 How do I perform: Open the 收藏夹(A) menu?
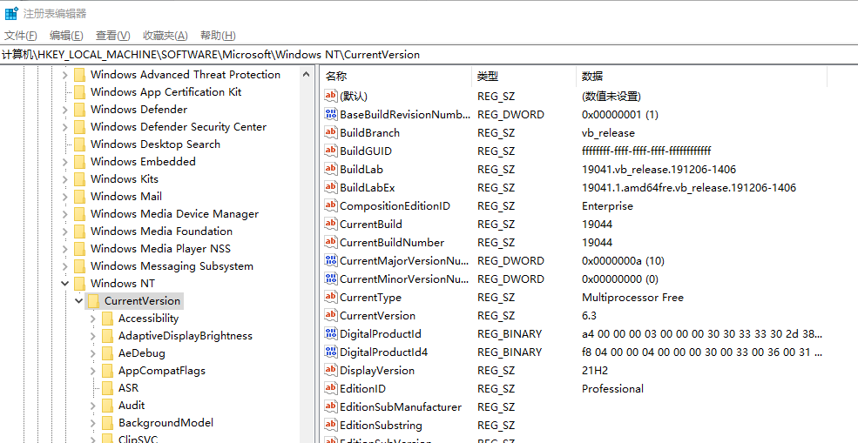point(166,36)
